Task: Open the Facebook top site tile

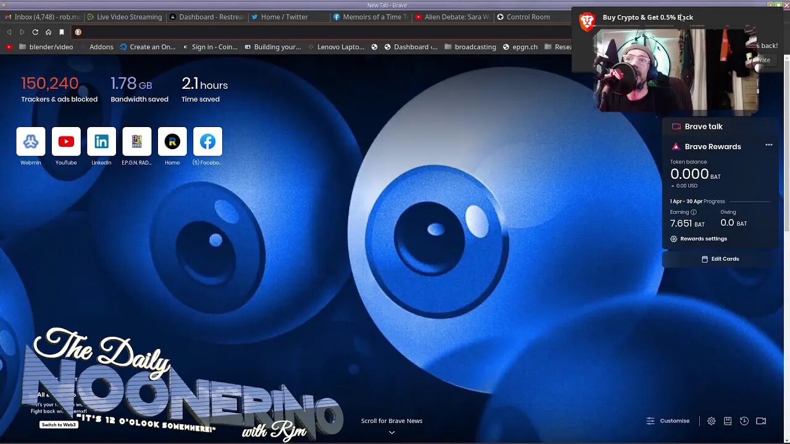Action: click(x=207, y=142)
